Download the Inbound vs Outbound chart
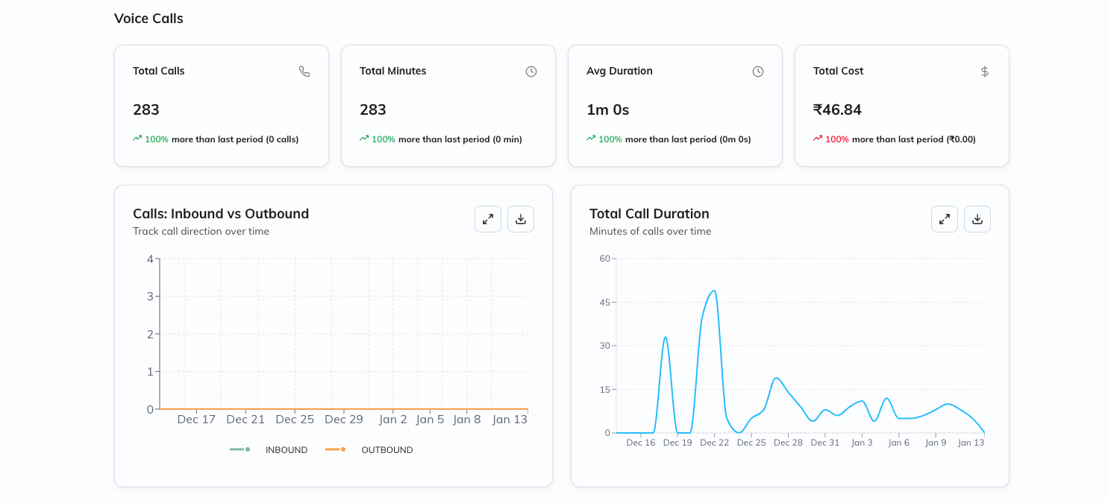The height and width of the screenshot is (500, 1108). (521, 219)
